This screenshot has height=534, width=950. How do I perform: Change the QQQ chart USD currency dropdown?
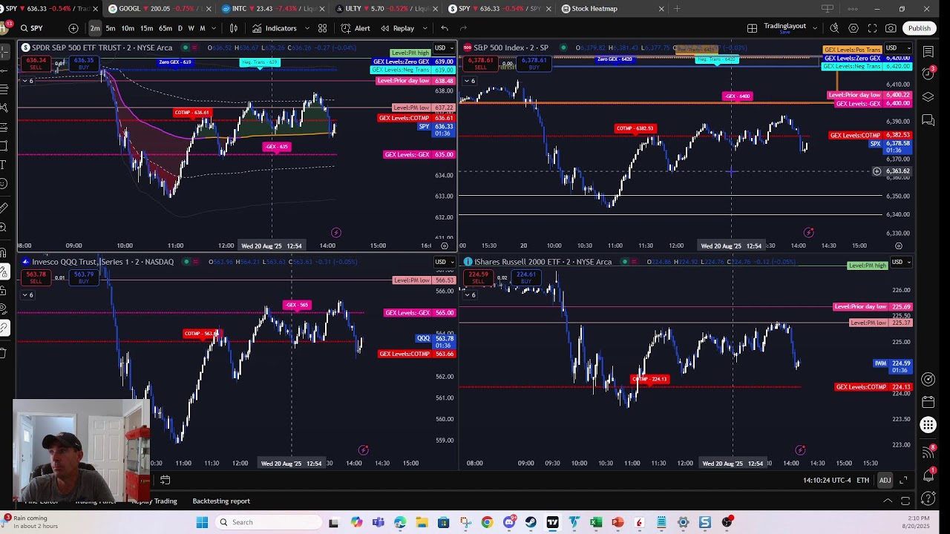click(x=444, y=262)
